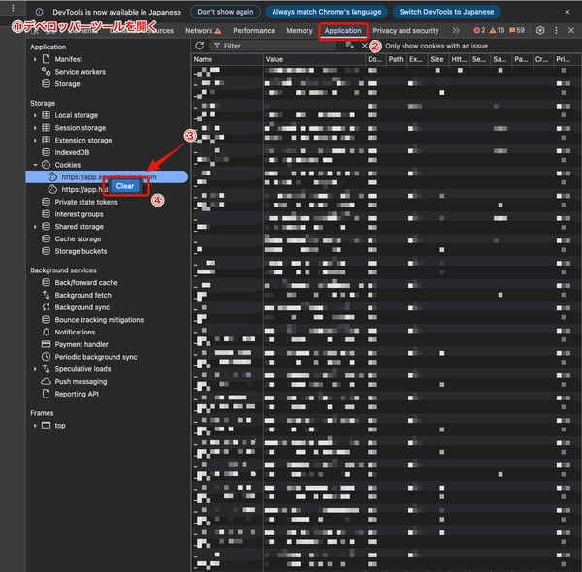
Task: Collapse the Cookies tree node
Action: (35, 165)
